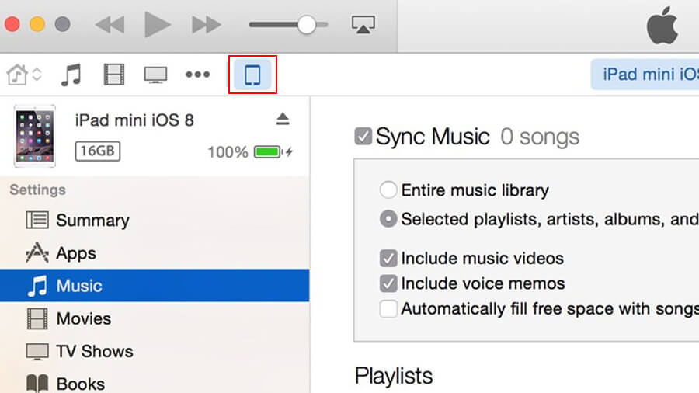Click the AirPlay icon
Image resolution: width=699 pixels, height=393 pixels.
tap(362, 25)
